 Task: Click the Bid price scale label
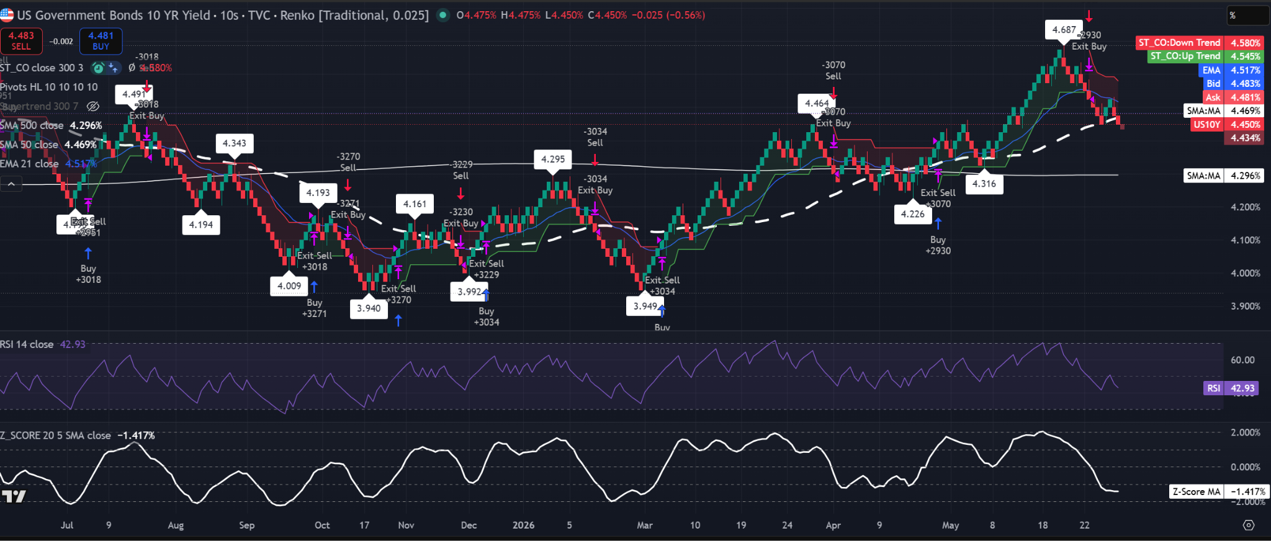pyautogui.click(x=1233, y=84)
